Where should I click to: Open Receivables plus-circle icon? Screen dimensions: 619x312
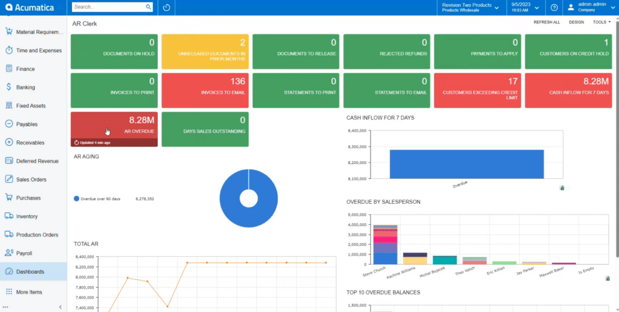pos(8,142)
